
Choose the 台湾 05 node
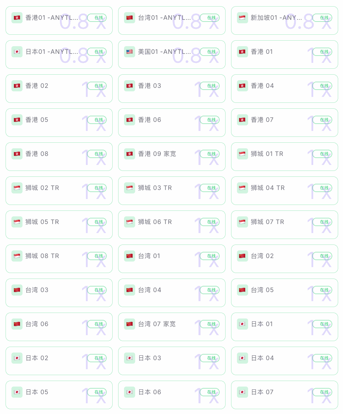[x=284, y=292]
